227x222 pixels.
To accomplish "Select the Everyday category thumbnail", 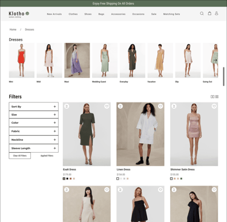I will point(133,60).
